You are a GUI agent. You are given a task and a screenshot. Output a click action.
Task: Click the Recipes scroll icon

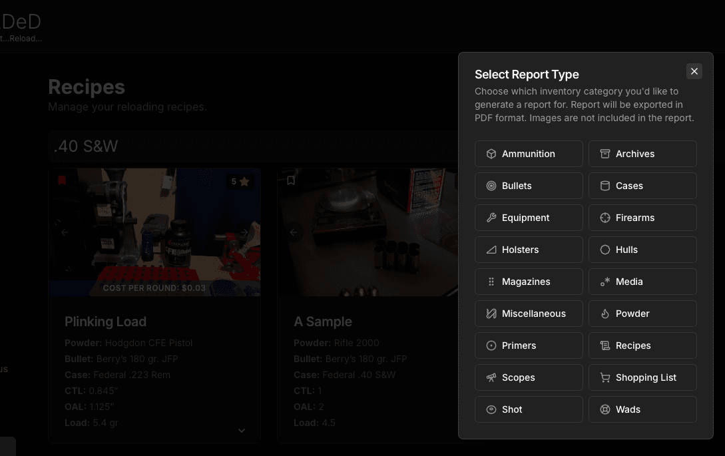pyautogui.click(x=604, y=345)
